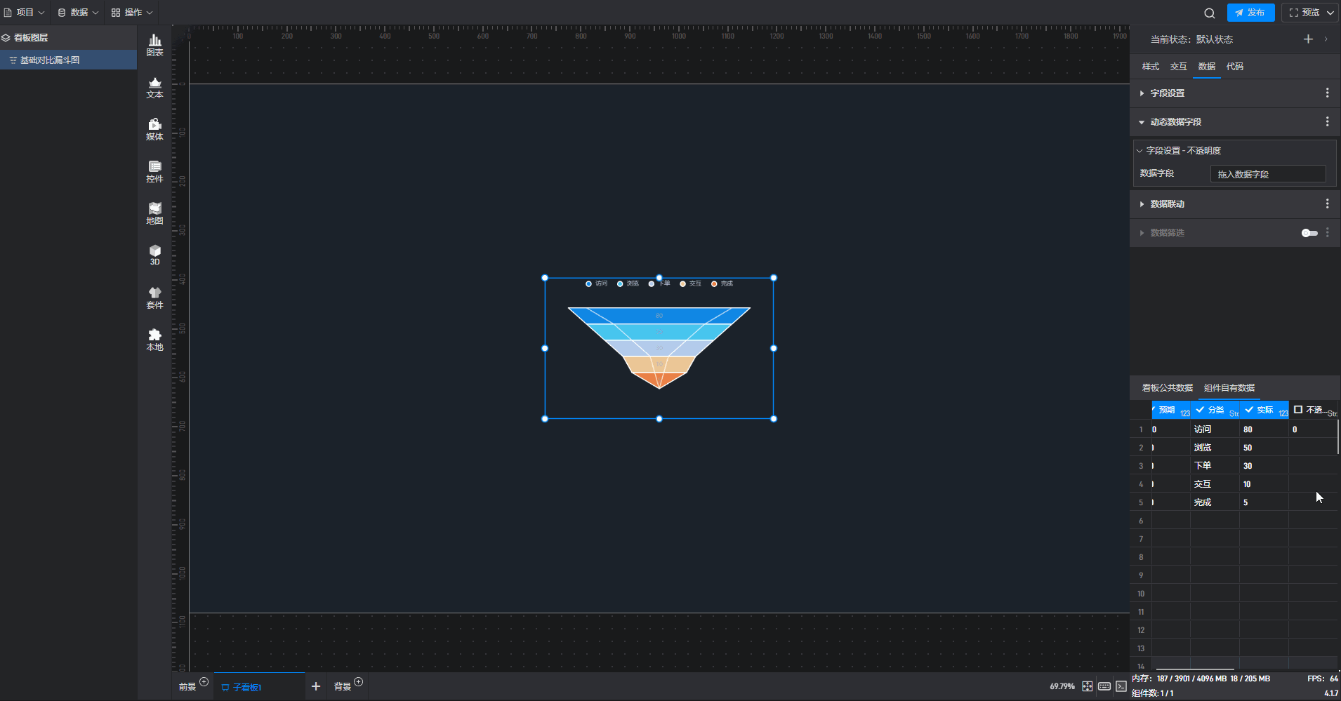Switch to the 样式 tab
Viewport: 1341px width, 701px height.
[1150, 67]
